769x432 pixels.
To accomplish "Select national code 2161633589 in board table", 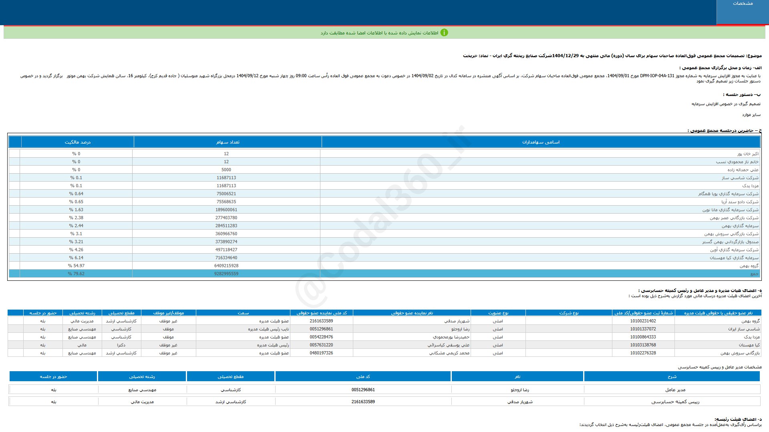I will [x=321, y=321].
